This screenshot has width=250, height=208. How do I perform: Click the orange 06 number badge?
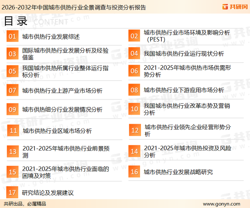coord(134,71)
